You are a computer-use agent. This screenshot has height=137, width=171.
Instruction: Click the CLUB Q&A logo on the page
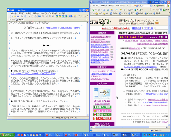pos(100,22)
